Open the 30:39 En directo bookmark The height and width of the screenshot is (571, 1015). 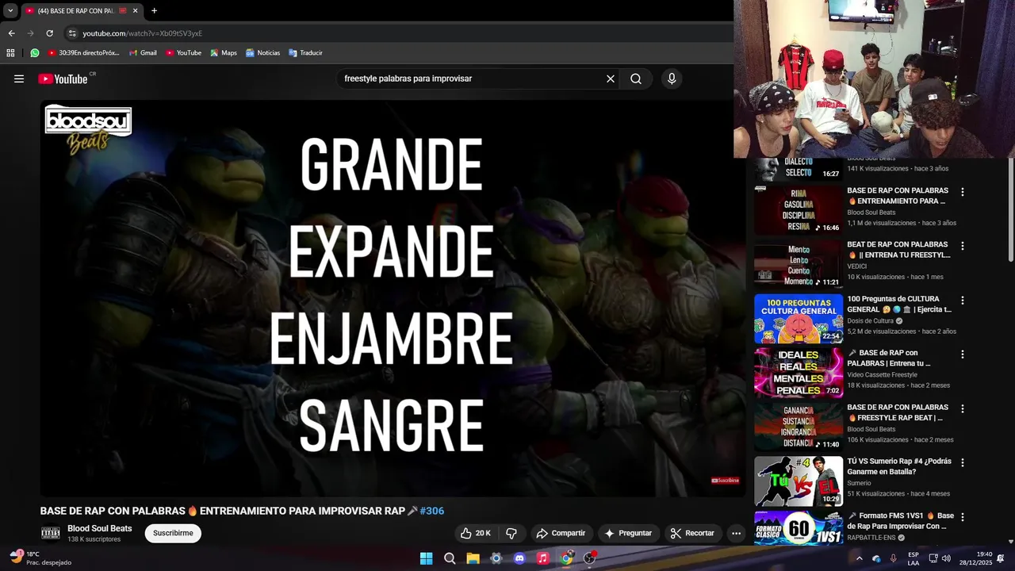pyautogui.click(x=83, y=53)
